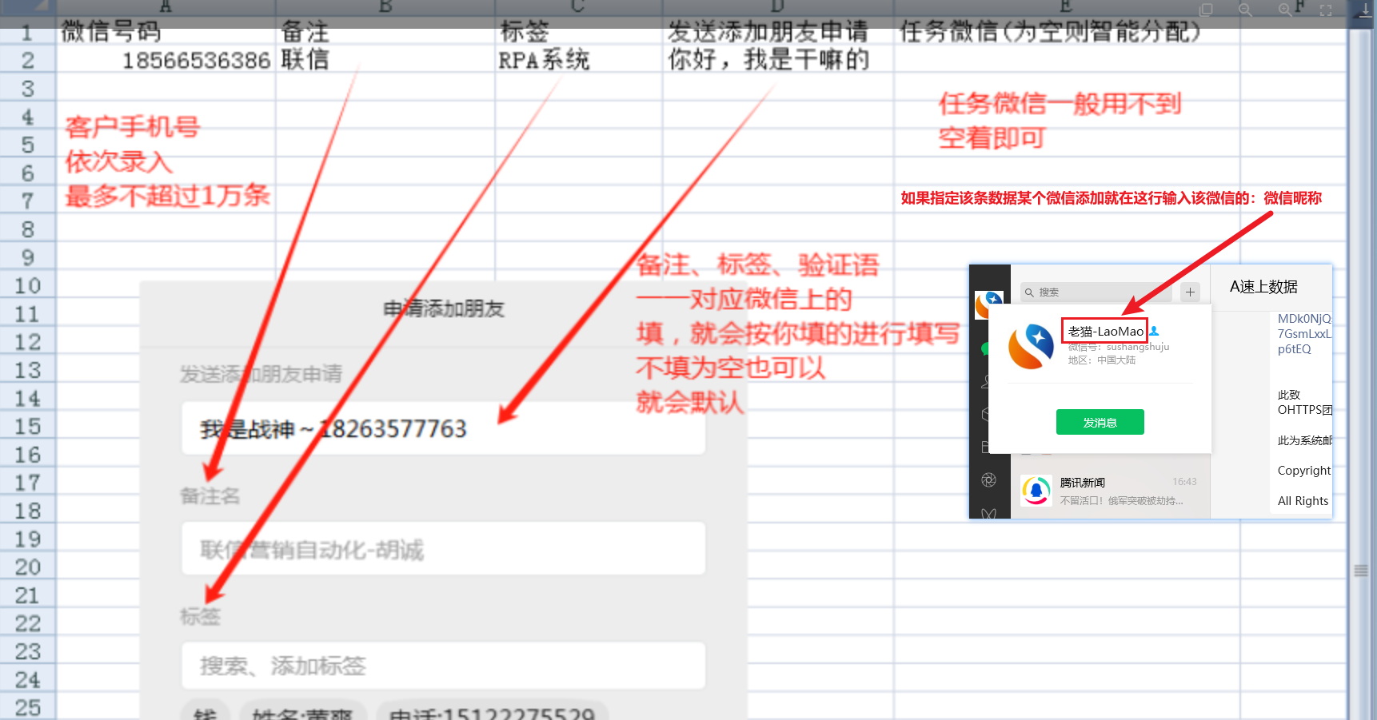Select row header 25
Viewport: 1377px width, 720px height.
[28, 707]
